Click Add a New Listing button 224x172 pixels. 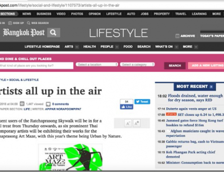click(x=206, y=66)
